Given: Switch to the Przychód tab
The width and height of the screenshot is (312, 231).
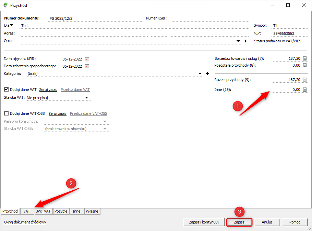Looking at the screenshot, I should click(x=10, y=211).
